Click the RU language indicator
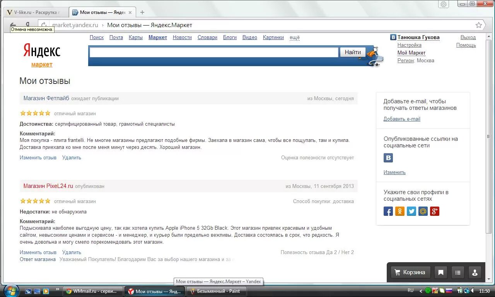Image resolution: width=495 pixels, height=297 pixels. (x=411, y=290)
